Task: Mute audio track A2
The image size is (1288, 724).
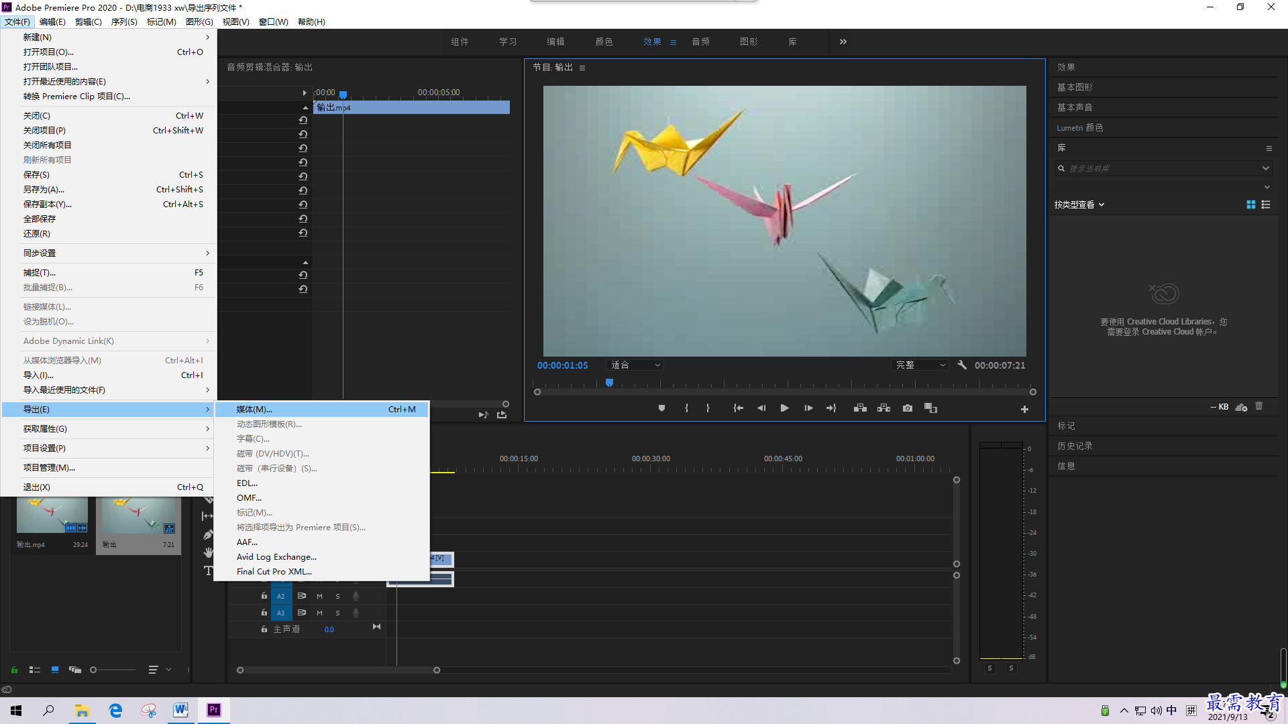Action: coord(319,596)
